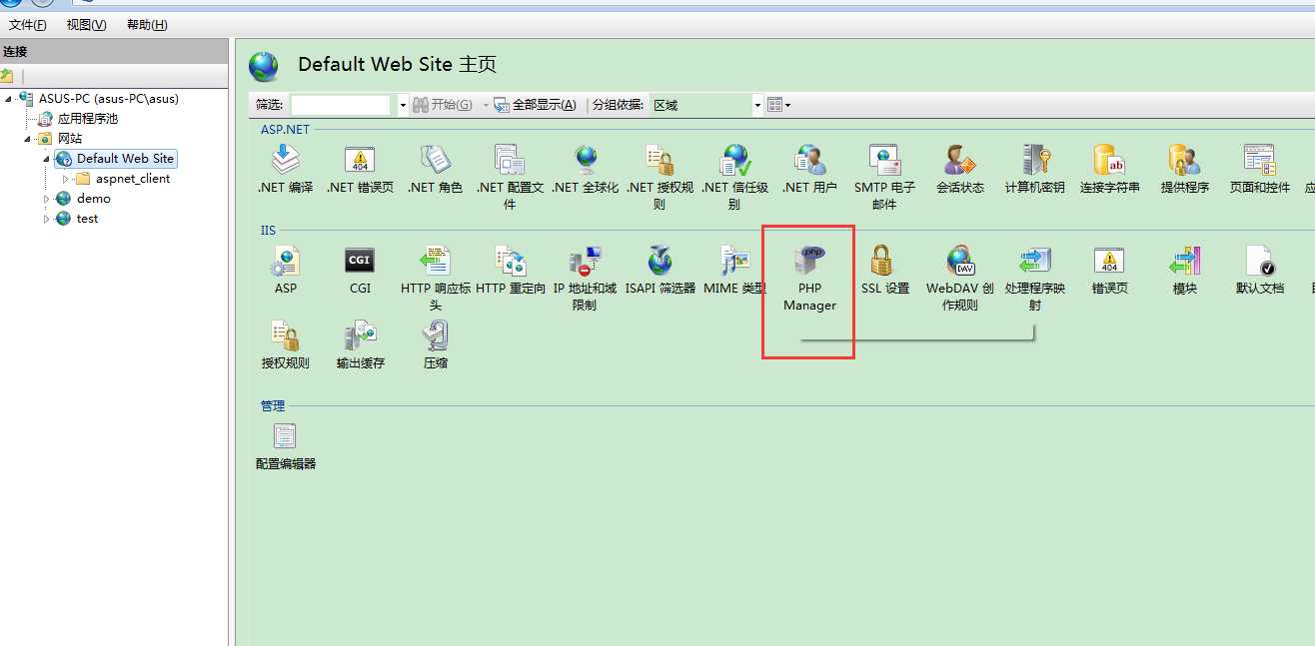Click the 筛选 filter text box

click(x=342, y=105)
